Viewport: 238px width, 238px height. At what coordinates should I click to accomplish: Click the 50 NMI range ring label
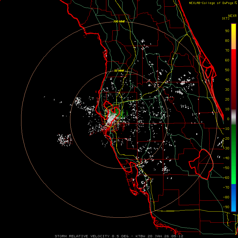pyautogui.click(x=119, y=71)
